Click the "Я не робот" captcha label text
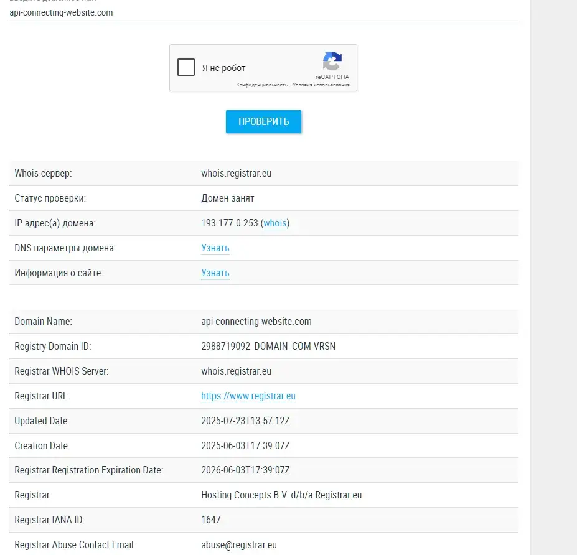The height and width of the screenshot is (555, 577). pos(223,68)
